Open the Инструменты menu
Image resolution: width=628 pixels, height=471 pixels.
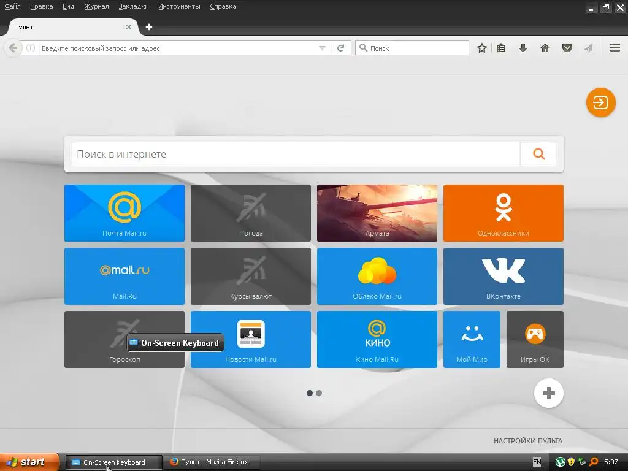pos(179,6)
